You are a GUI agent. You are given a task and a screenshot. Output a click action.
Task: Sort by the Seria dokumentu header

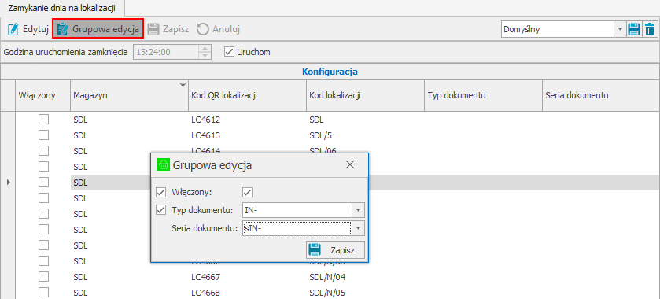click(x=601, y=95)
